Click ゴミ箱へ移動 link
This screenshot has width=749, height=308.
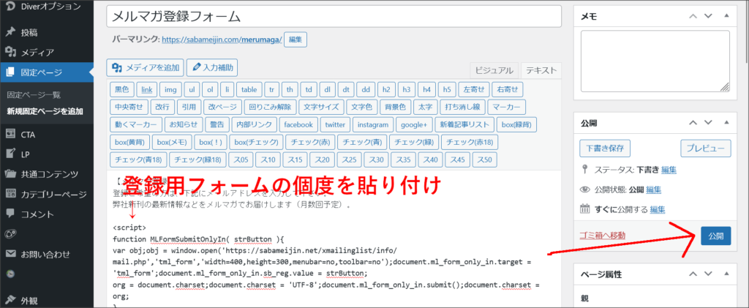pyautogui.click(x=602, y=236)
